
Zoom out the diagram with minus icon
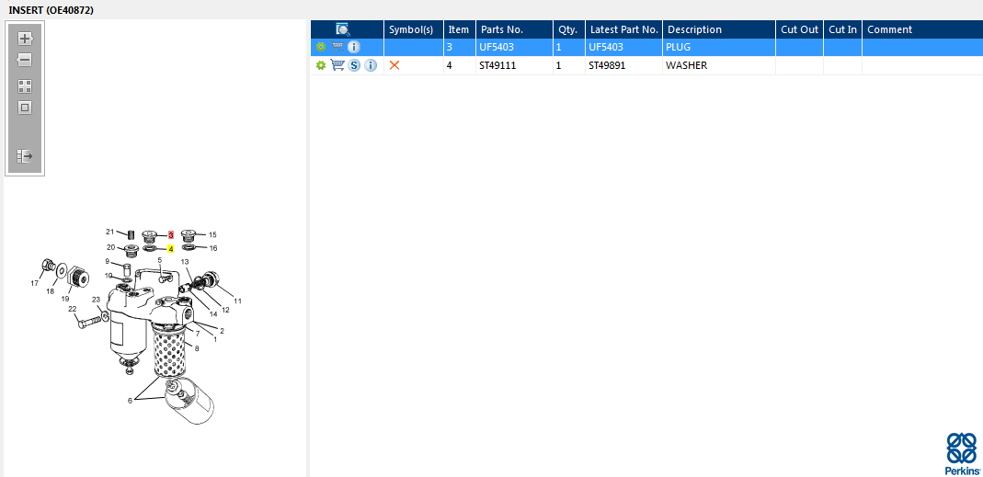pyautogui.click(x=25, y=60)
